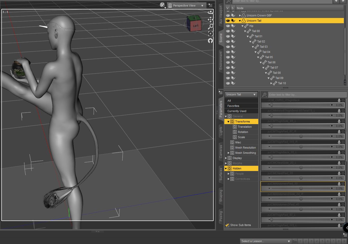Viewport: 348px width, 244px height.
Task: Expand the Mesh Smoothing property group
Action: pos(229,153)
